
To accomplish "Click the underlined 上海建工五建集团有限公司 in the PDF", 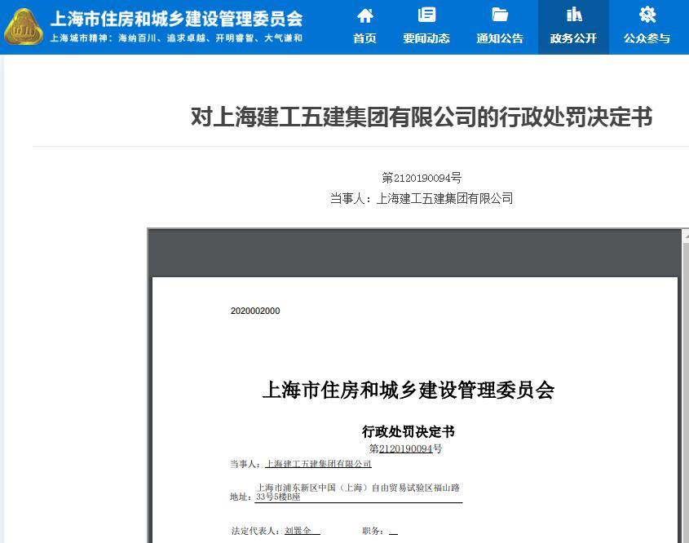I will (x=319, y=464).
